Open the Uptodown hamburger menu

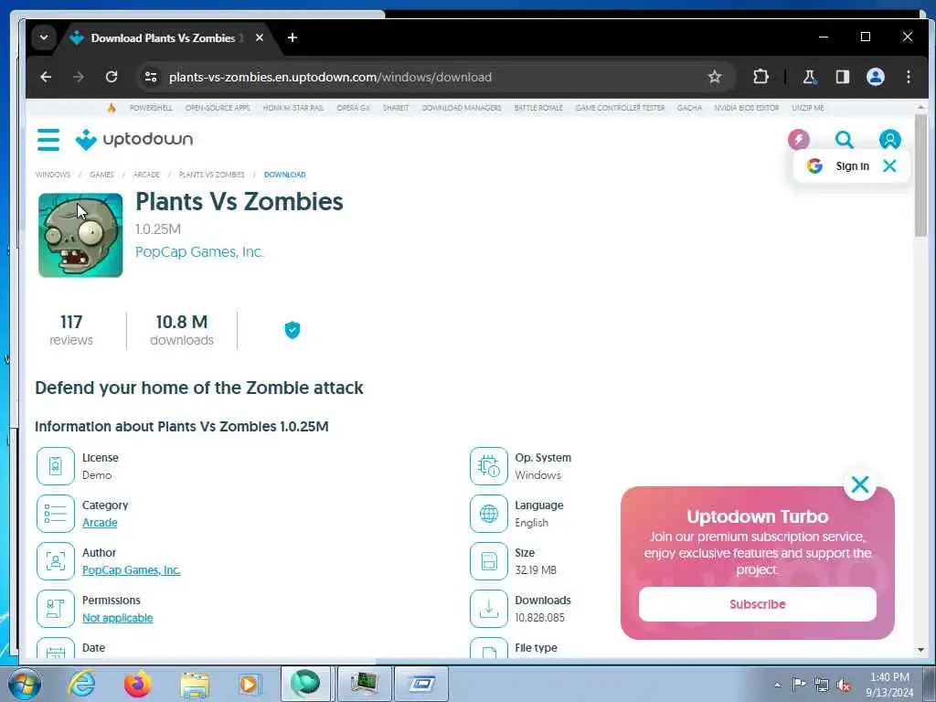click(x=48, y=140)
